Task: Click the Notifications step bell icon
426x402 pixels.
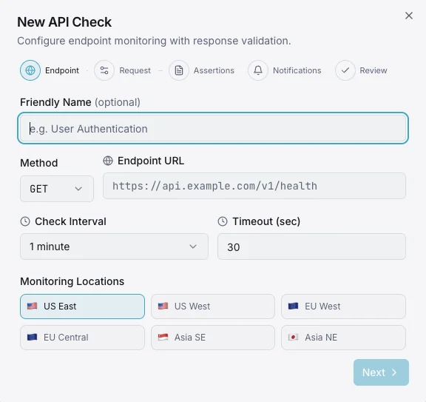Action: [258, 70]
